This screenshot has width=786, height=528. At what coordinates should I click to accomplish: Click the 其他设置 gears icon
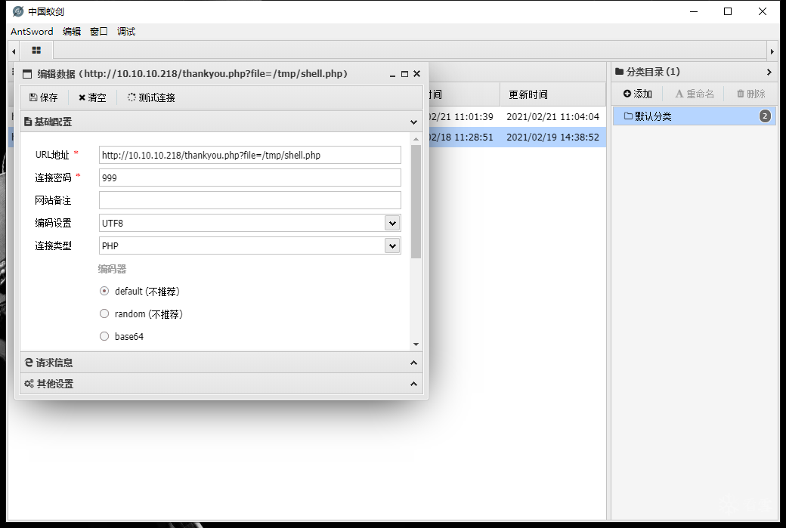pos(29,383)
